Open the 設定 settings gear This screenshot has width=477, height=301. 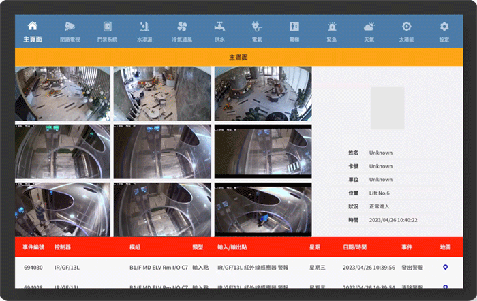444,31
